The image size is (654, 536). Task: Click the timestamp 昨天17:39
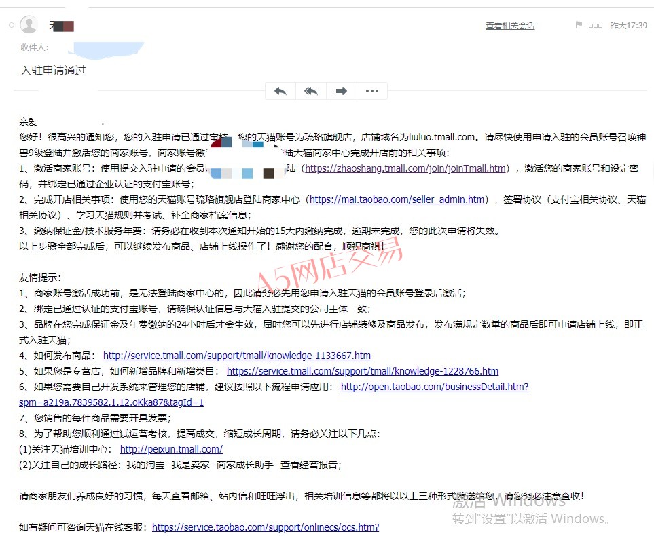[628, 25]
